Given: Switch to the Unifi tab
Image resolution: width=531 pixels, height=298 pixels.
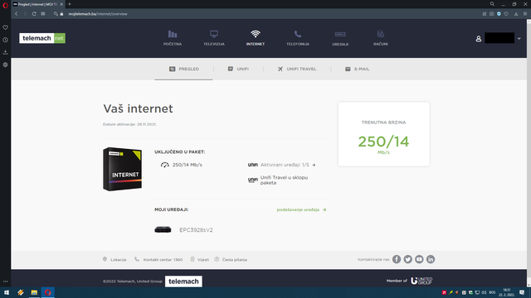Looking at the screenshot, I should click(238, 69).
